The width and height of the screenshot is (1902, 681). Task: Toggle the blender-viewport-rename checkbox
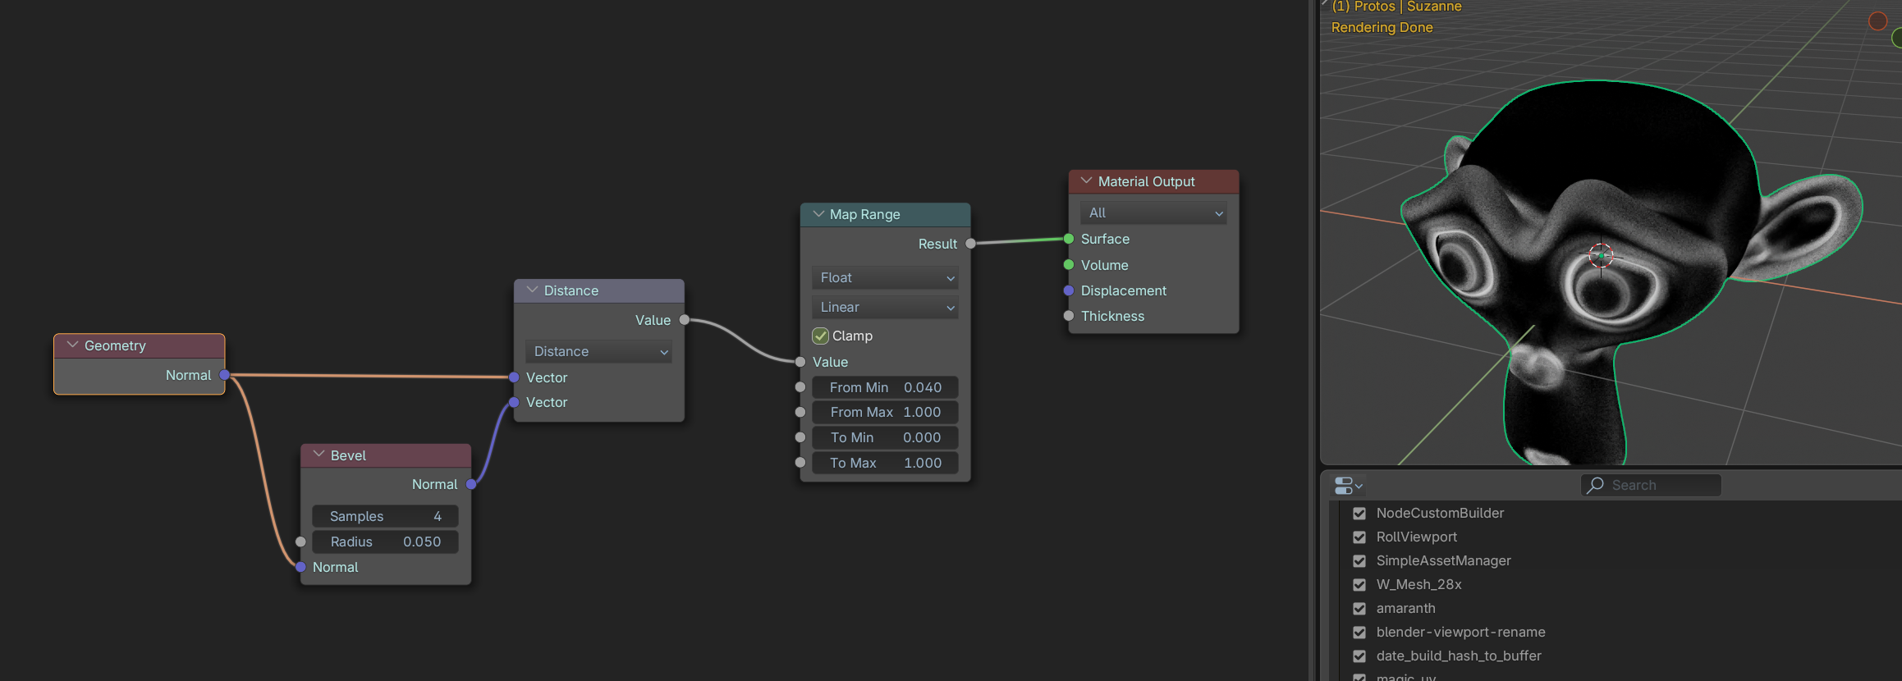click(x=1359, y=633)
